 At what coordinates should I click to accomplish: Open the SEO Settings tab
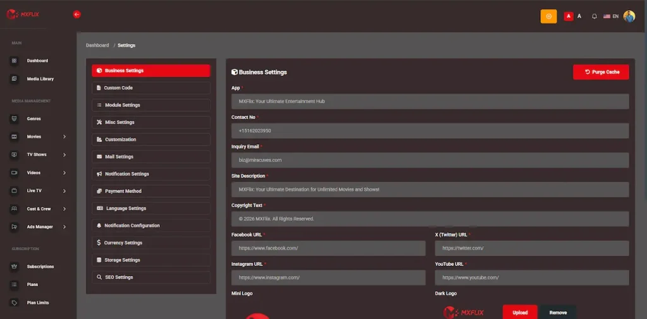click(151, 277)
